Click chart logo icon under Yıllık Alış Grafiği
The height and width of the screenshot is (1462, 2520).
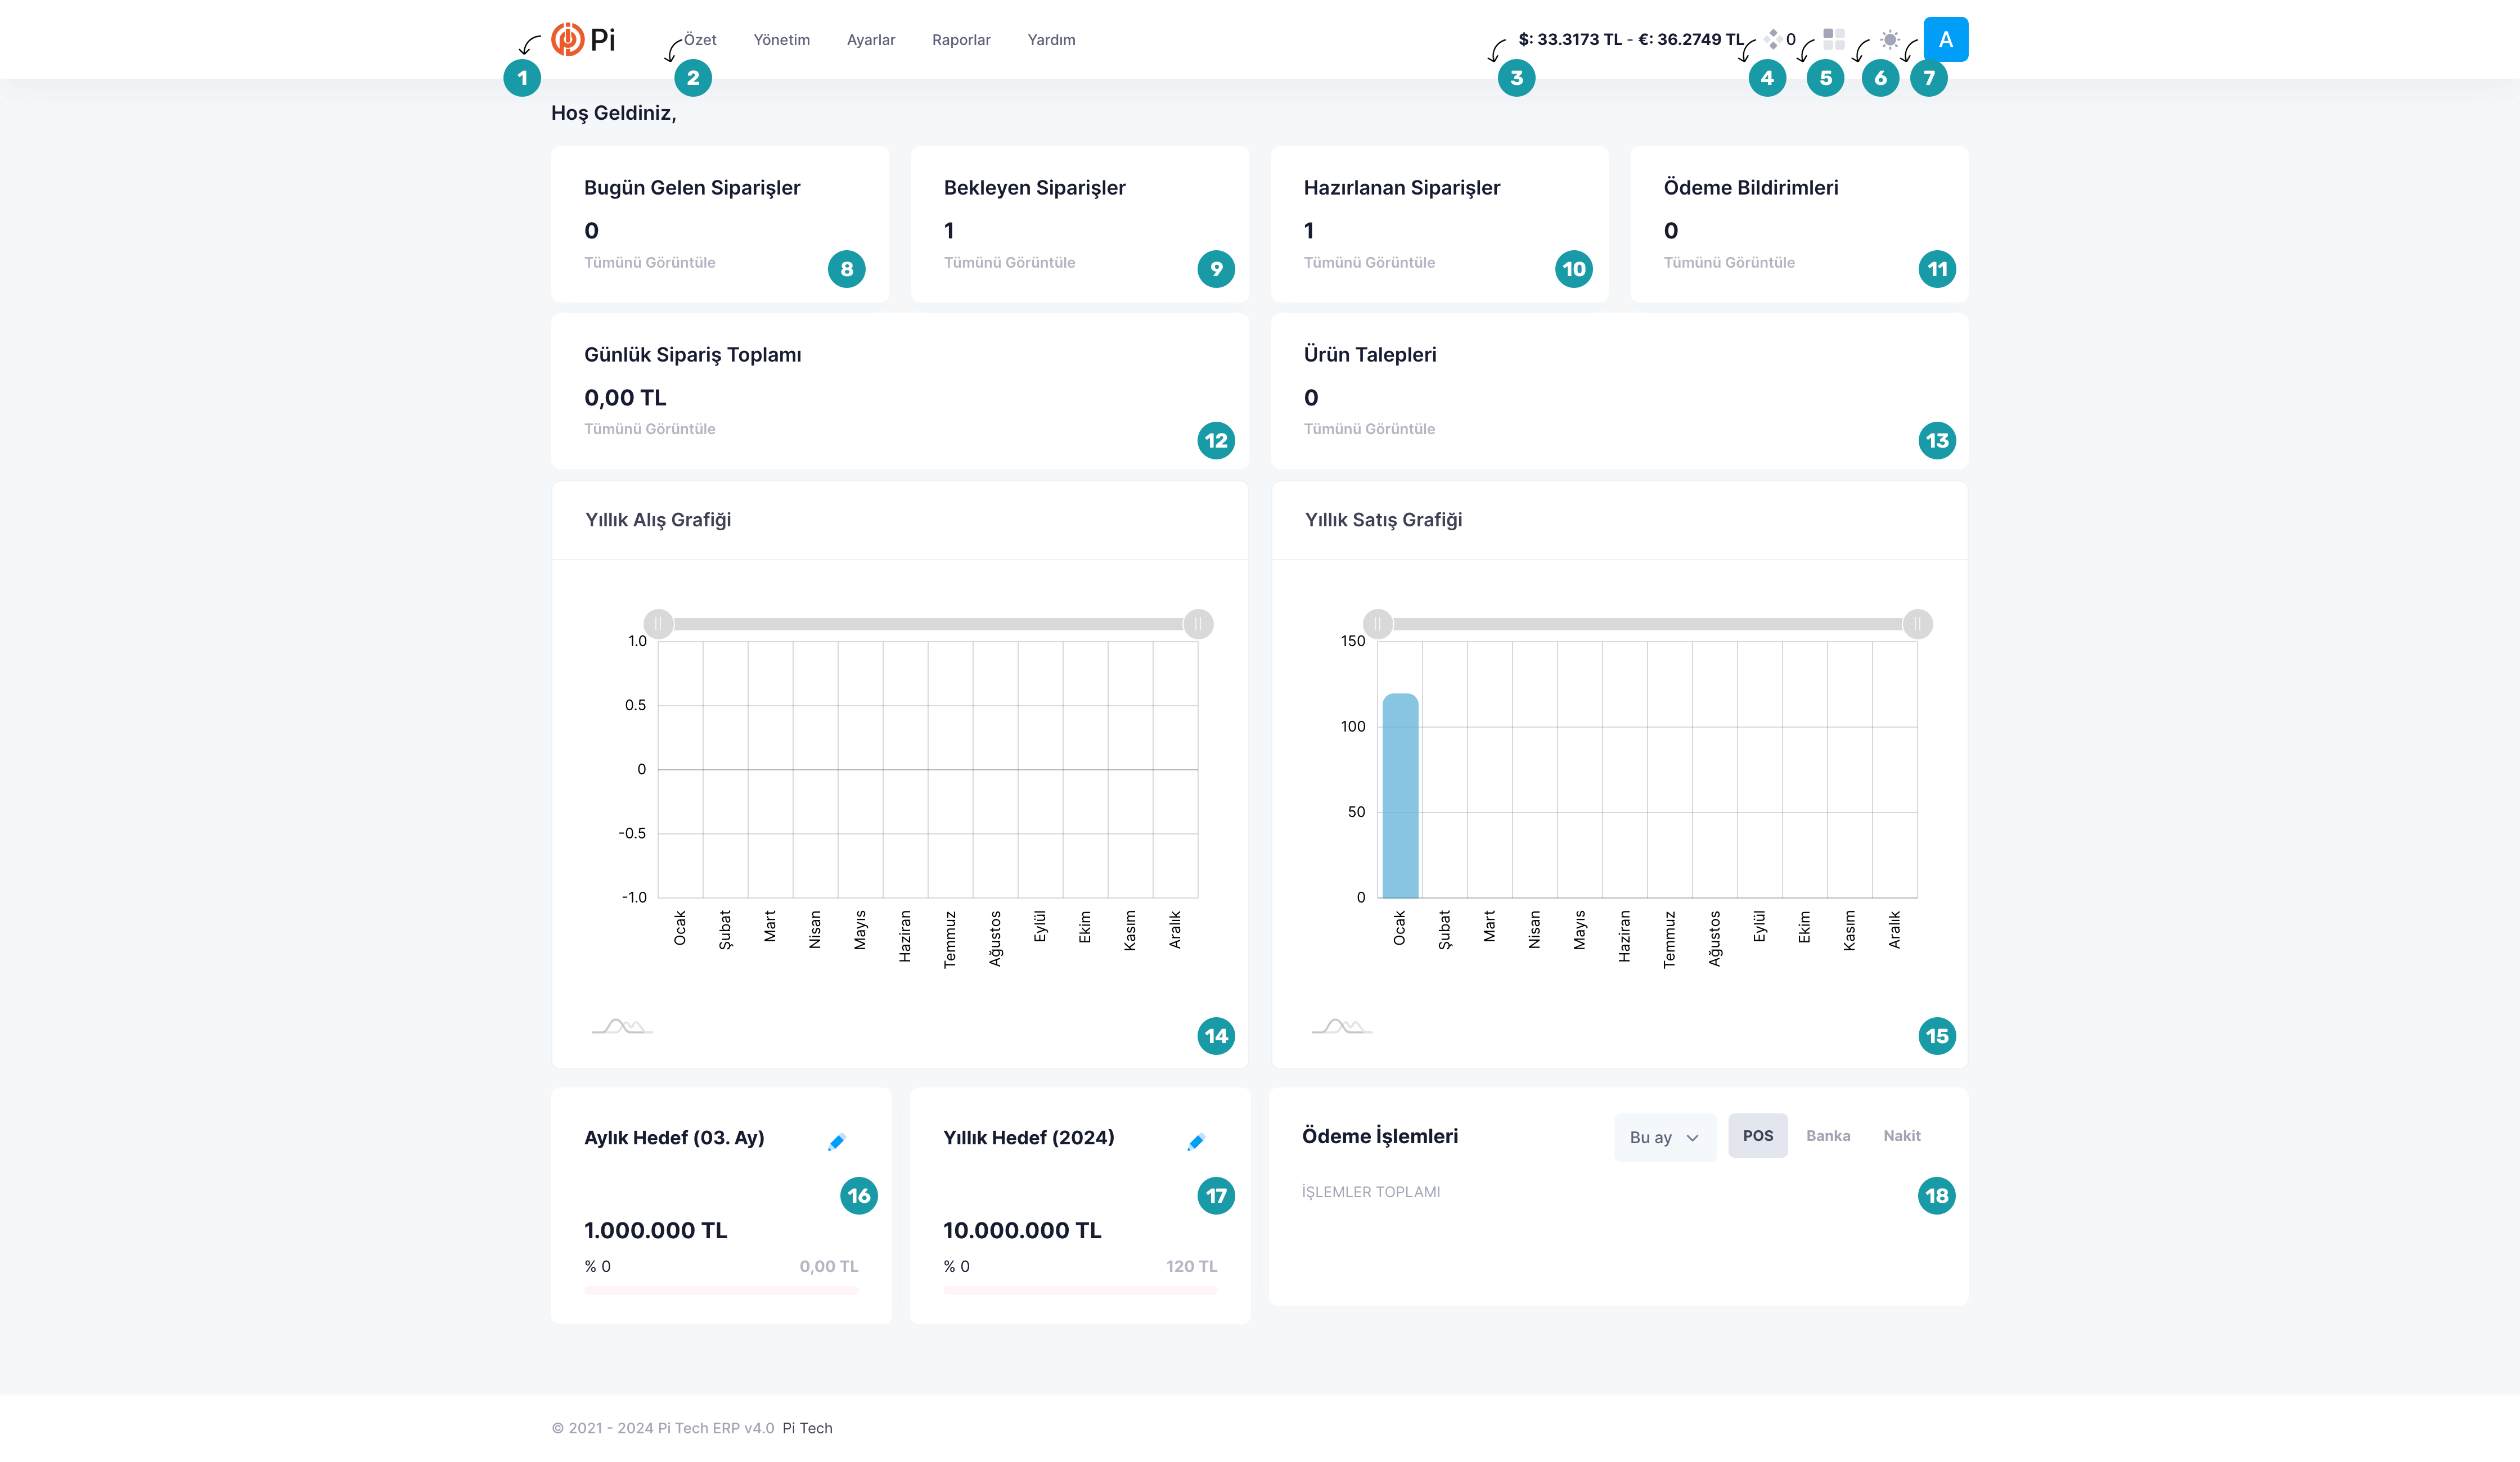[622, 1026]
